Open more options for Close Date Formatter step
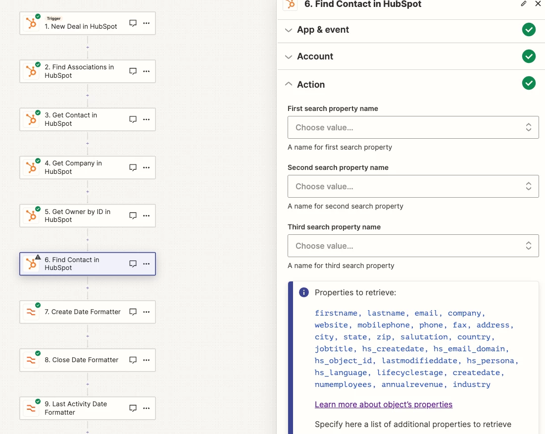Image resolution: width=545 pixels, height=434 pixels. click(x=147, y=360)
